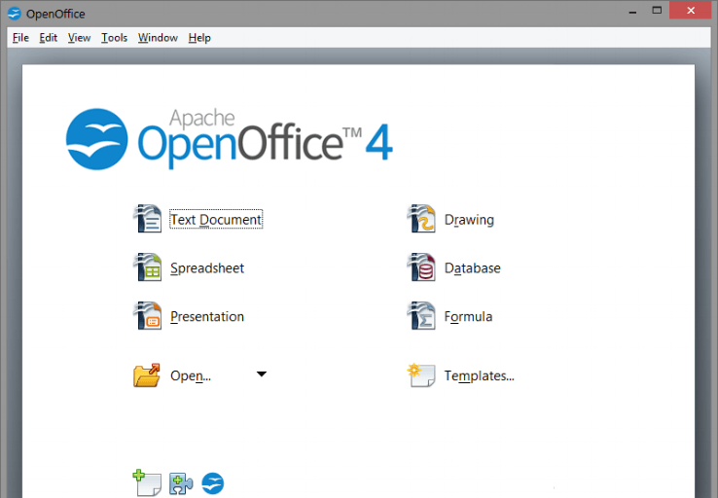Maximize the OpenOffice window
The width and height of the screenshot is (718, 498).
coord(657,10)
